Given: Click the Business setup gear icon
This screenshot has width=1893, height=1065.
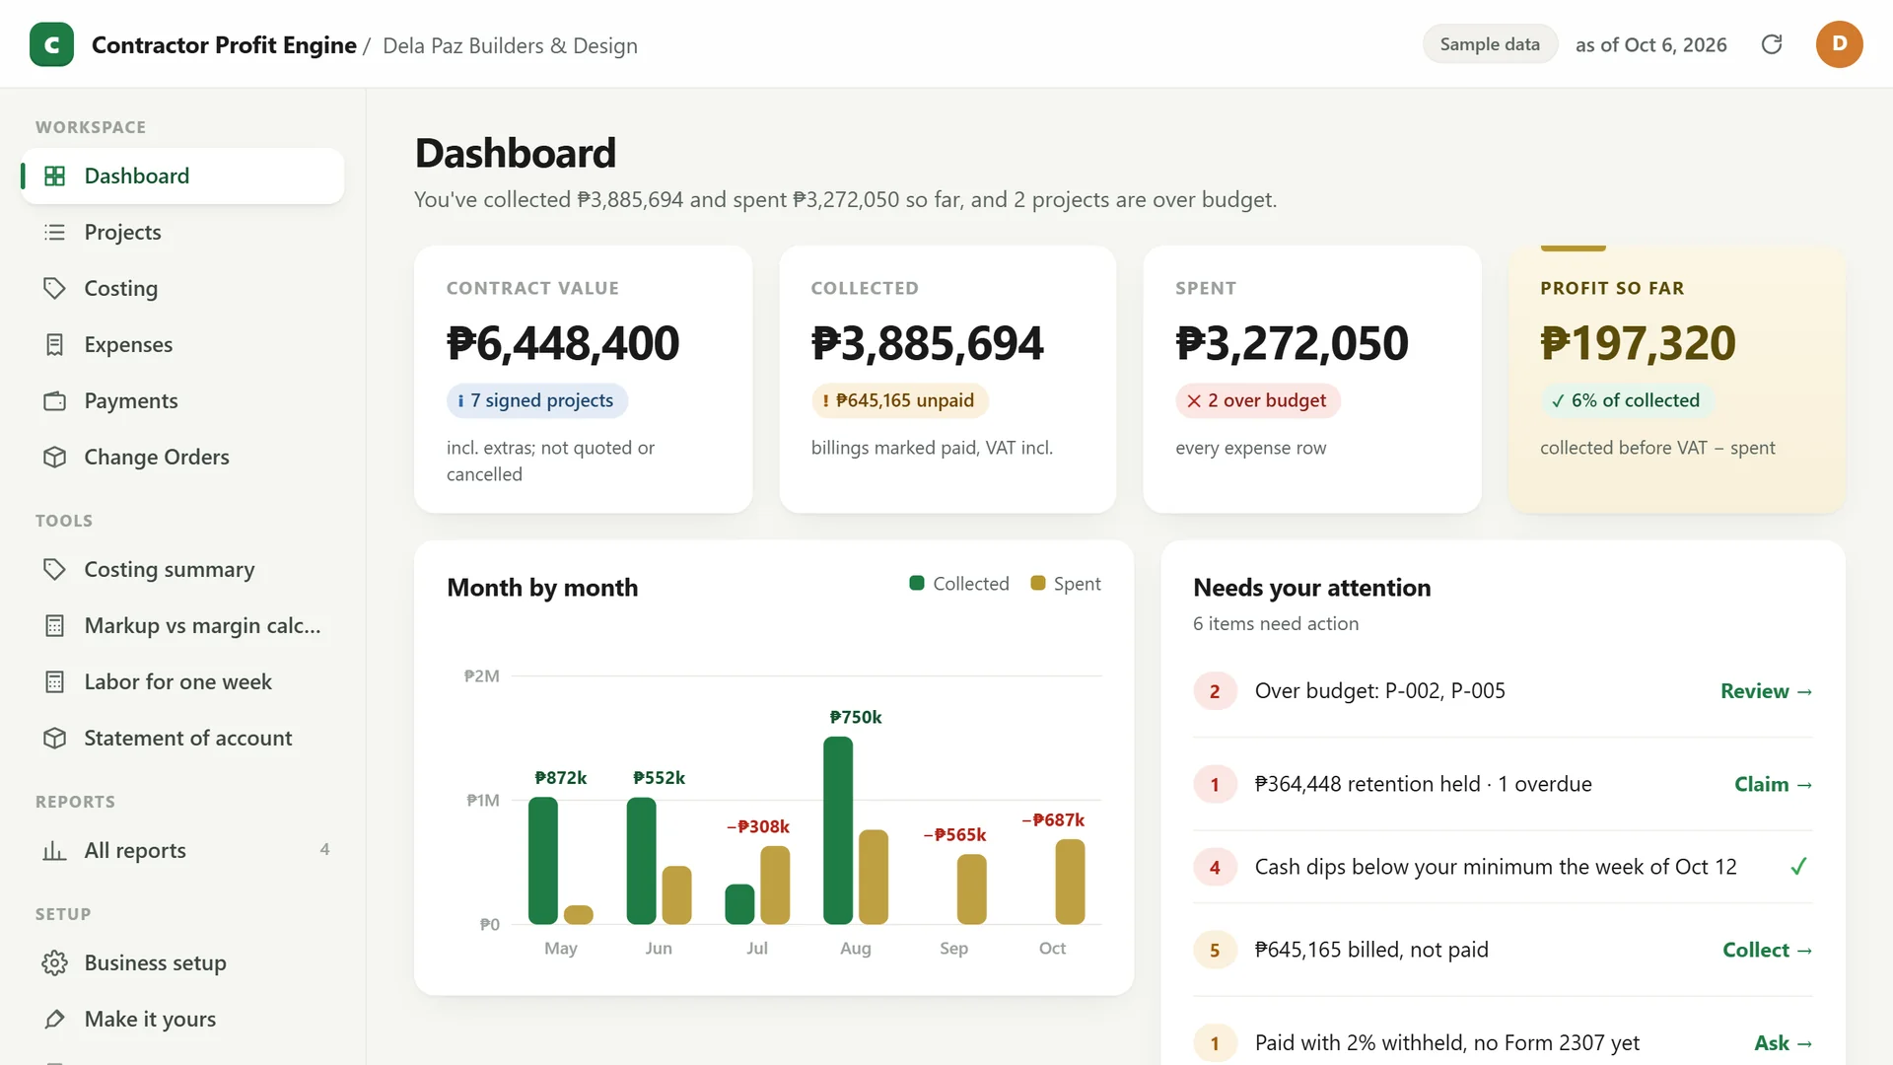Looking at the screenshot, I should click(55, 962).
